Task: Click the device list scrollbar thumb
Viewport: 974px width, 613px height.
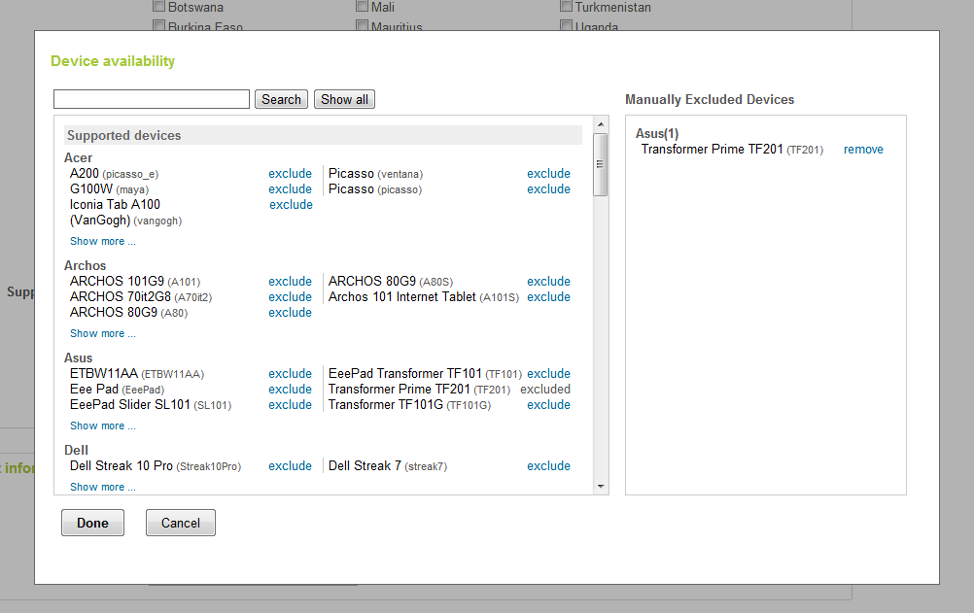Action: coord(600,164)
